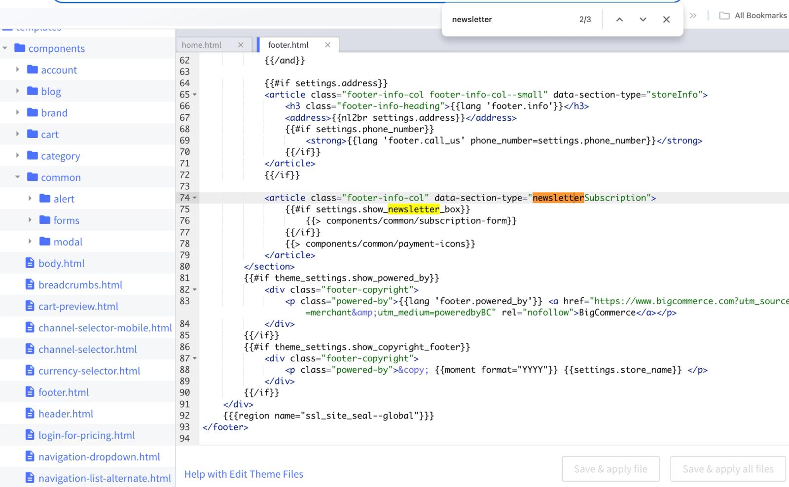Expand the category folder arrow
Viewport: 789px width, 487px height.
tap(17, 155)
